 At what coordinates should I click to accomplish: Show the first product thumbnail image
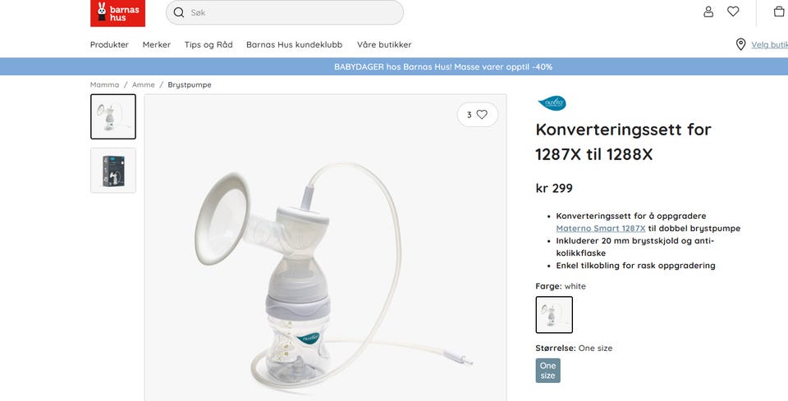(x=113, y=116)
